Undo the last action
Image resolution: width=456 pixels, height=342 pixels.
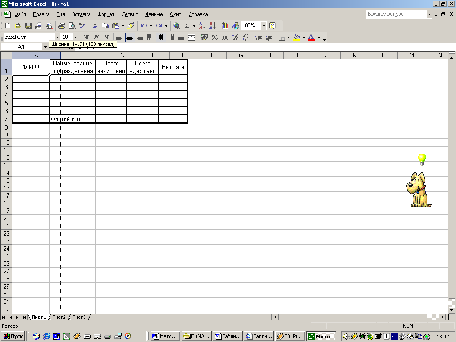pos(144,26)
